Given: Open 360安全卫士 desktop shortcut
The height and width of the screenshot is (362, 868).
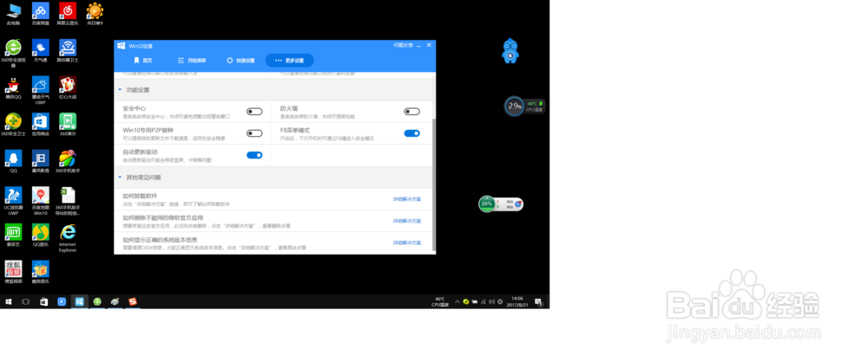Looking at the screenshot, I should pos(13,125).
